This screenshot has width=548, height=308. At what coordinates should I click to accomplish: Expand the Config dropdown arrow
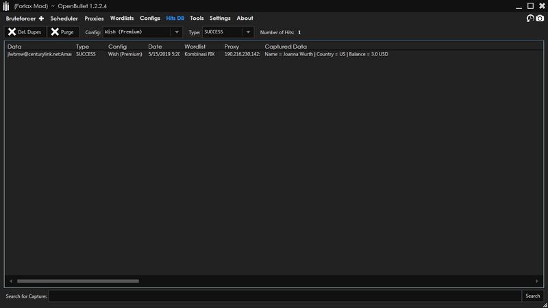177,32
